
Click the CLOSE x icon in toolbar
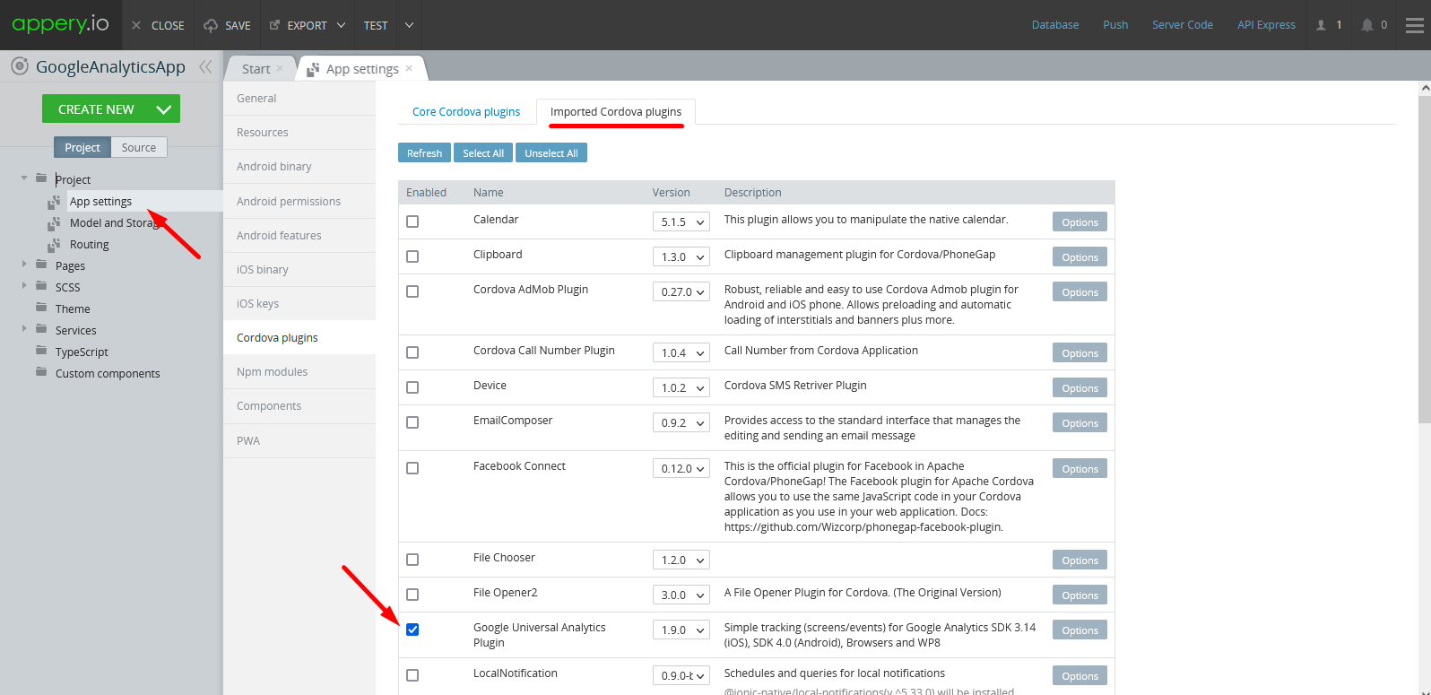pos(136,25)
